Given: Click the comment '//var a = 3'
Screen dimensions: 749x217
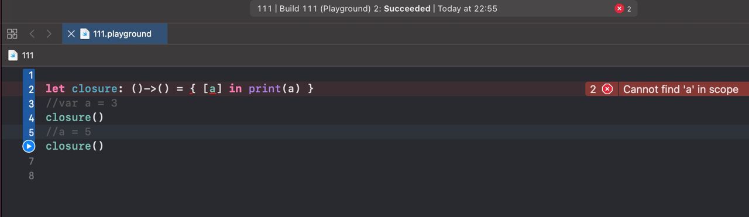Looking at the screenshot, I should point(81,104).
